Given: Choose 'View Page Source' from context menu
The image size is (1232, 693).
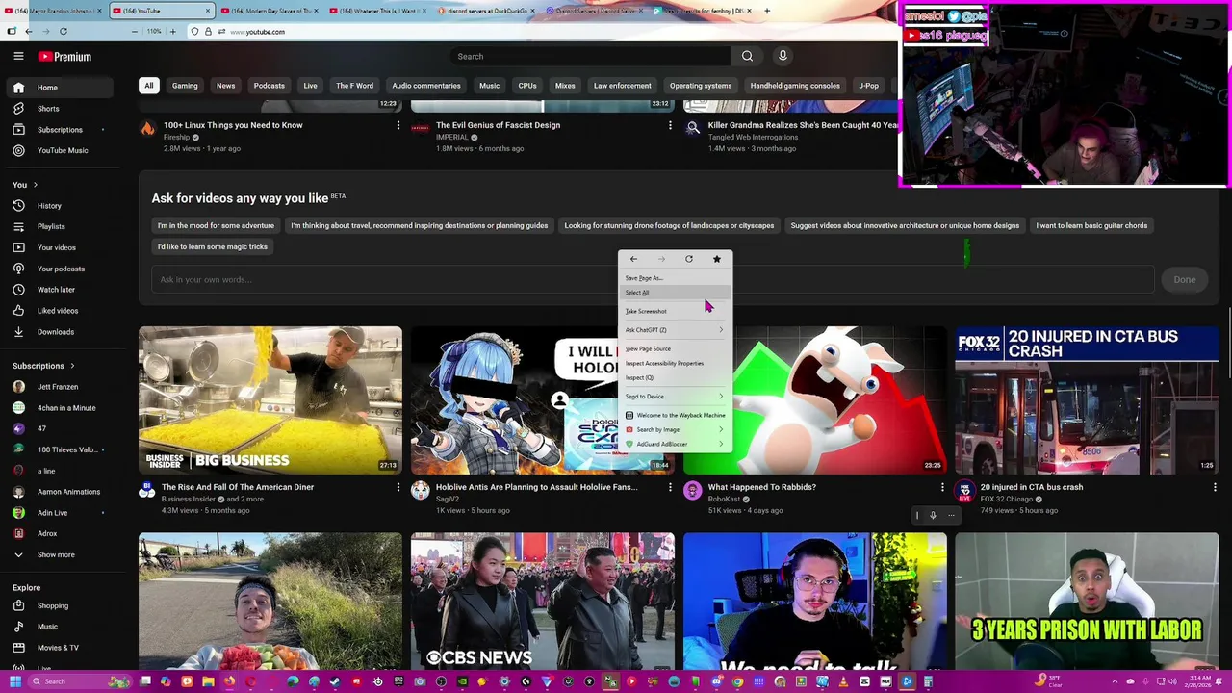Looking at the screenshot, I should click(675, 348).
